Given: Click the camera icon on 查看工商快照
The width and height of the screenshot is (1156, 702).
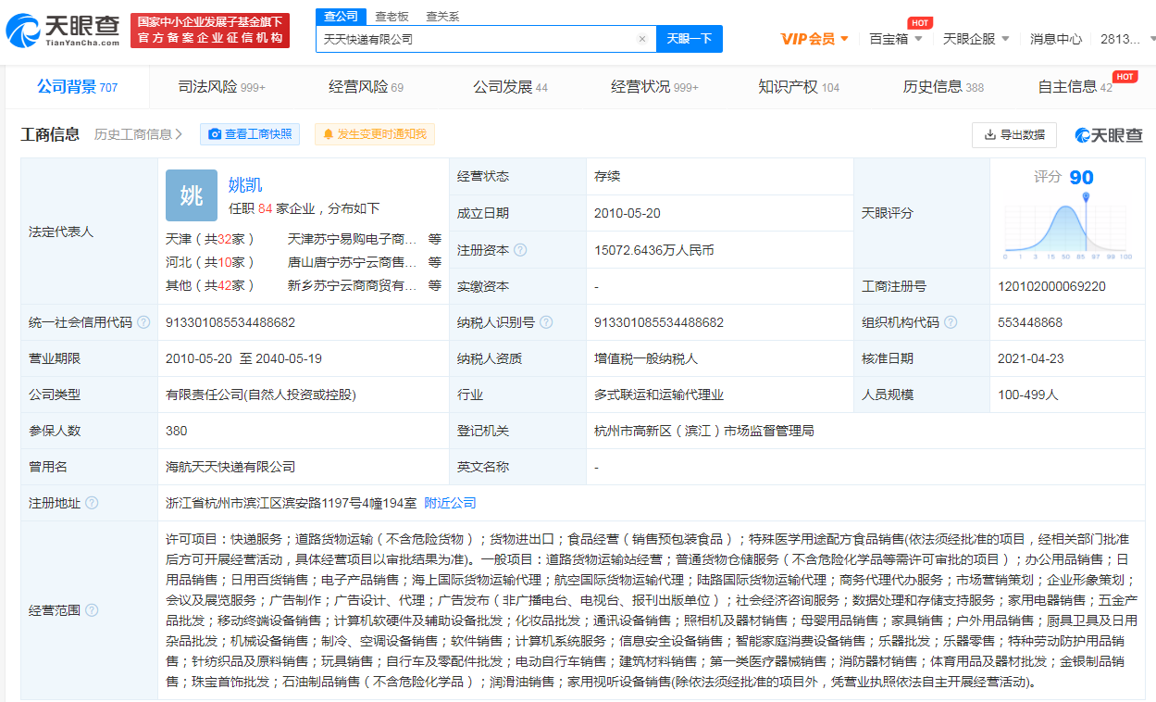Looking at the screenshot, I should pos(215,134).
